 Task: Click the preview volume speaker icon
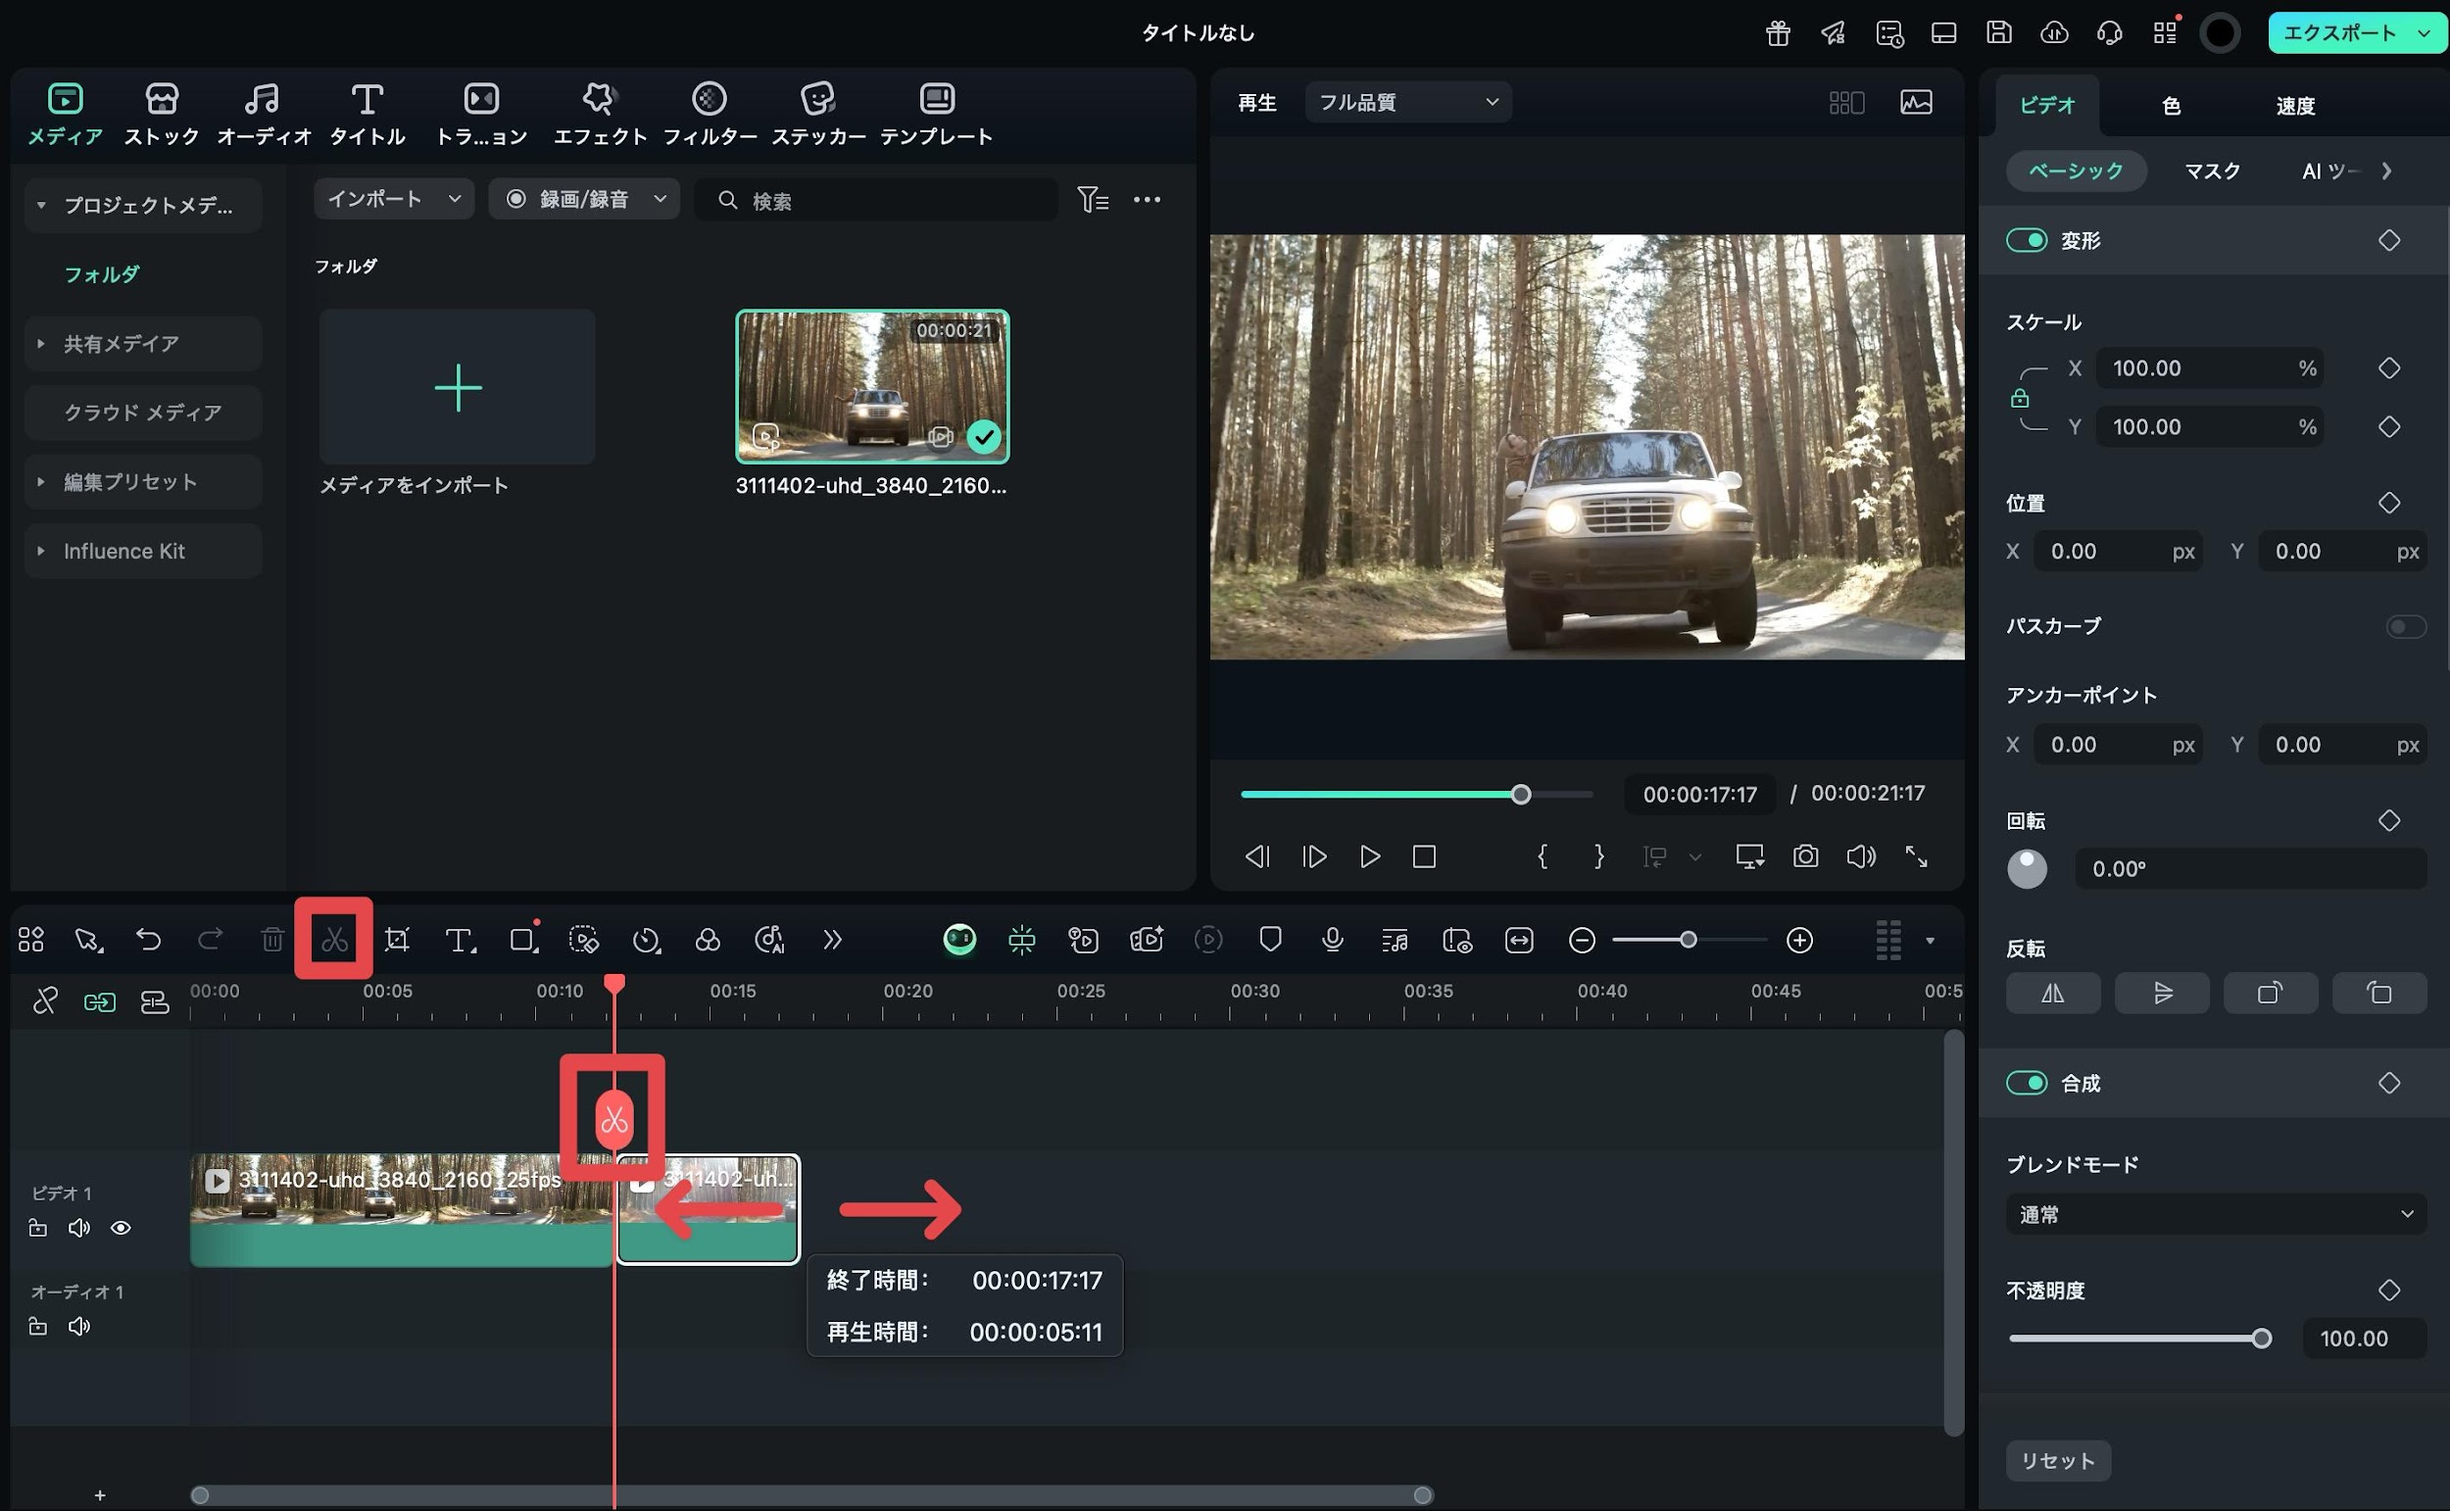pyautogui.click(x=1860, y=856)
